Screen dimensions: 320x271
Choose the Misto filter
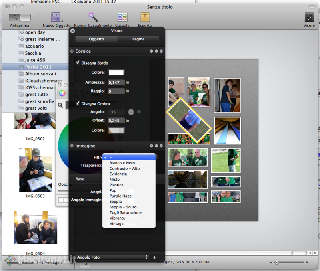tap(129, 179)
